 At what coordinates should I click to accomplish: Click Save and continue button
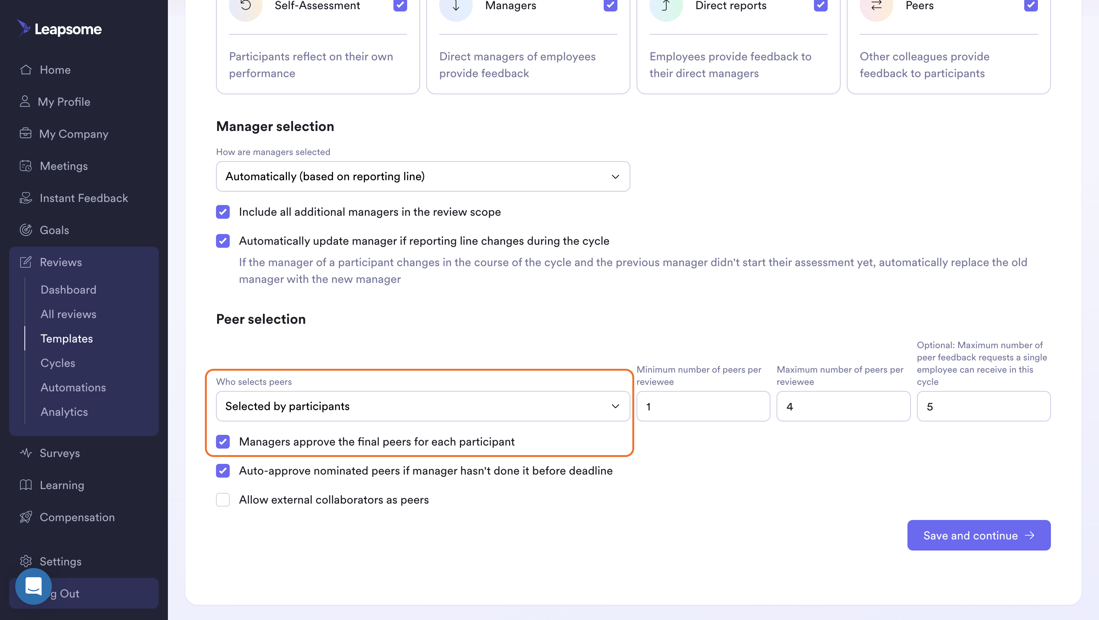pyautogui.click(x=979, y=535)
